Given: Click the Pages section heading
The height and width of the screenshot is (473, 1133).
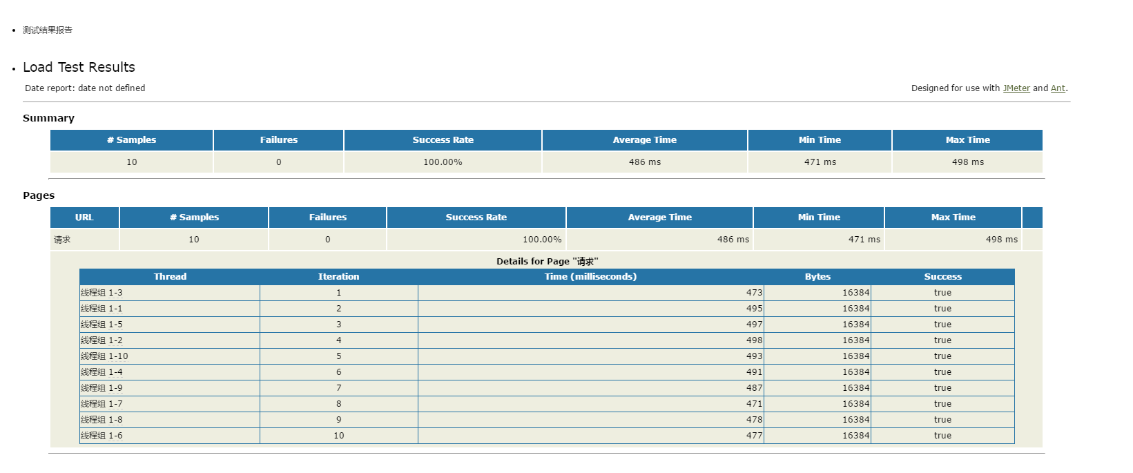Looking at the screenshot, I should (39, 195).
